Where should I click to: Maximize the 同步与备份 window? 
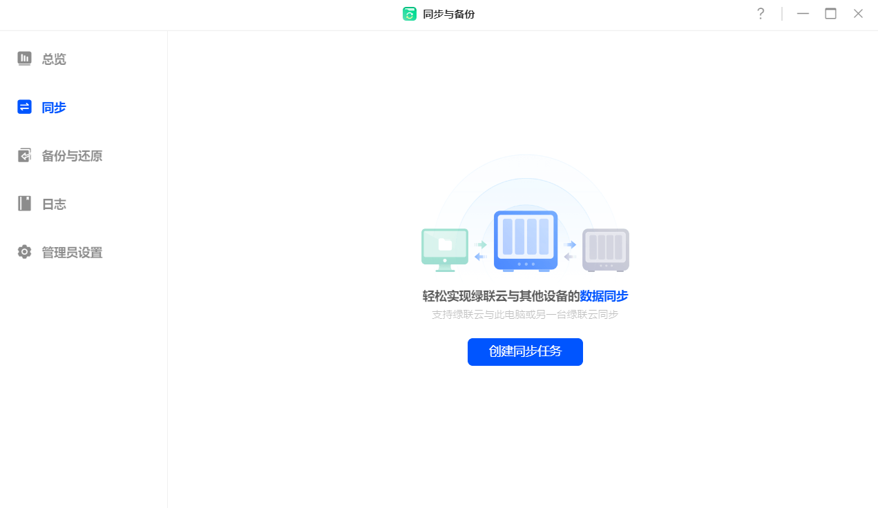pos(830,14)
